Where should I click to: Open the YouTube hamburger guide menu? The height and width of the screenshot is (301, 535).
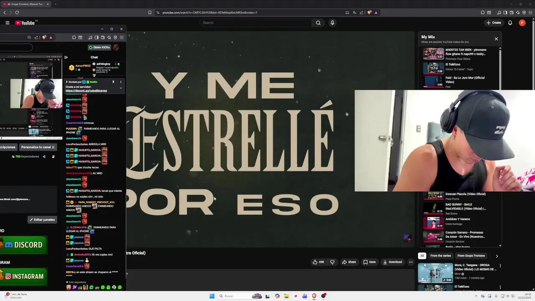[8, 23]
